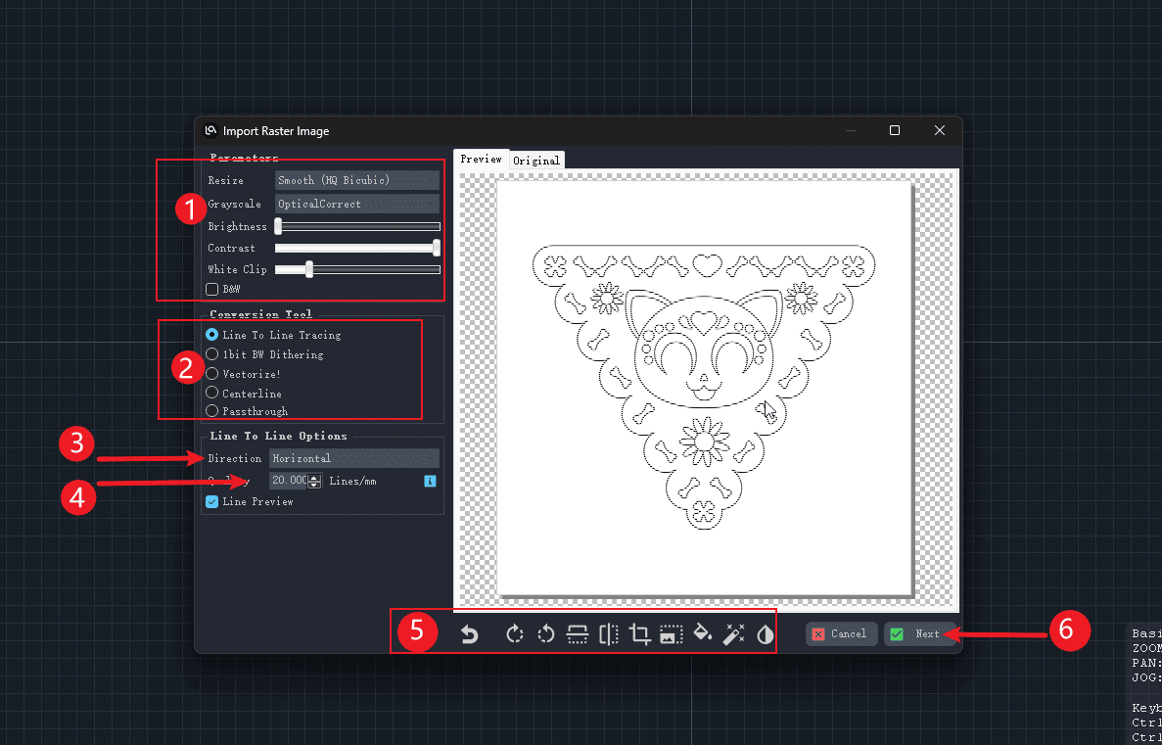Viewport: 1162px width, 745px height.
Task: Flip image vertically with toolbar icon
Action: pos(578,634)
